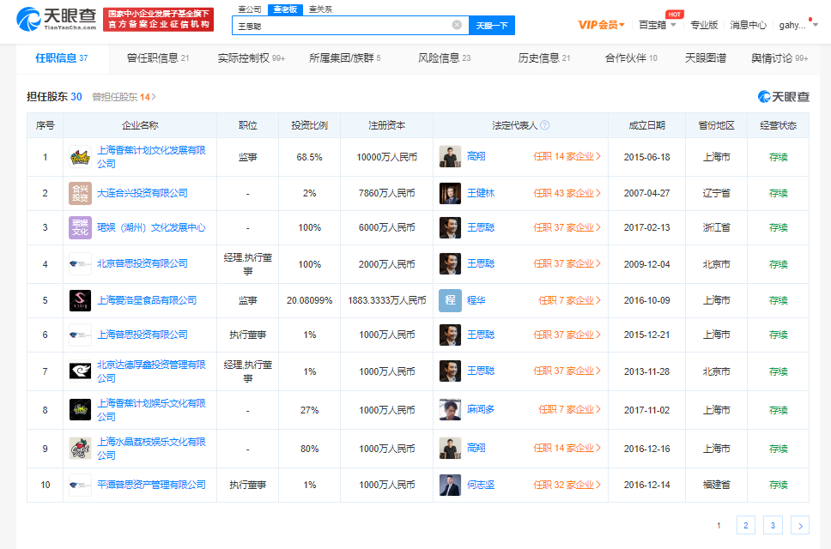
Task: Open the 平潭普思资产管理 logo thumbnail
Action: click(x=80, y=485)
